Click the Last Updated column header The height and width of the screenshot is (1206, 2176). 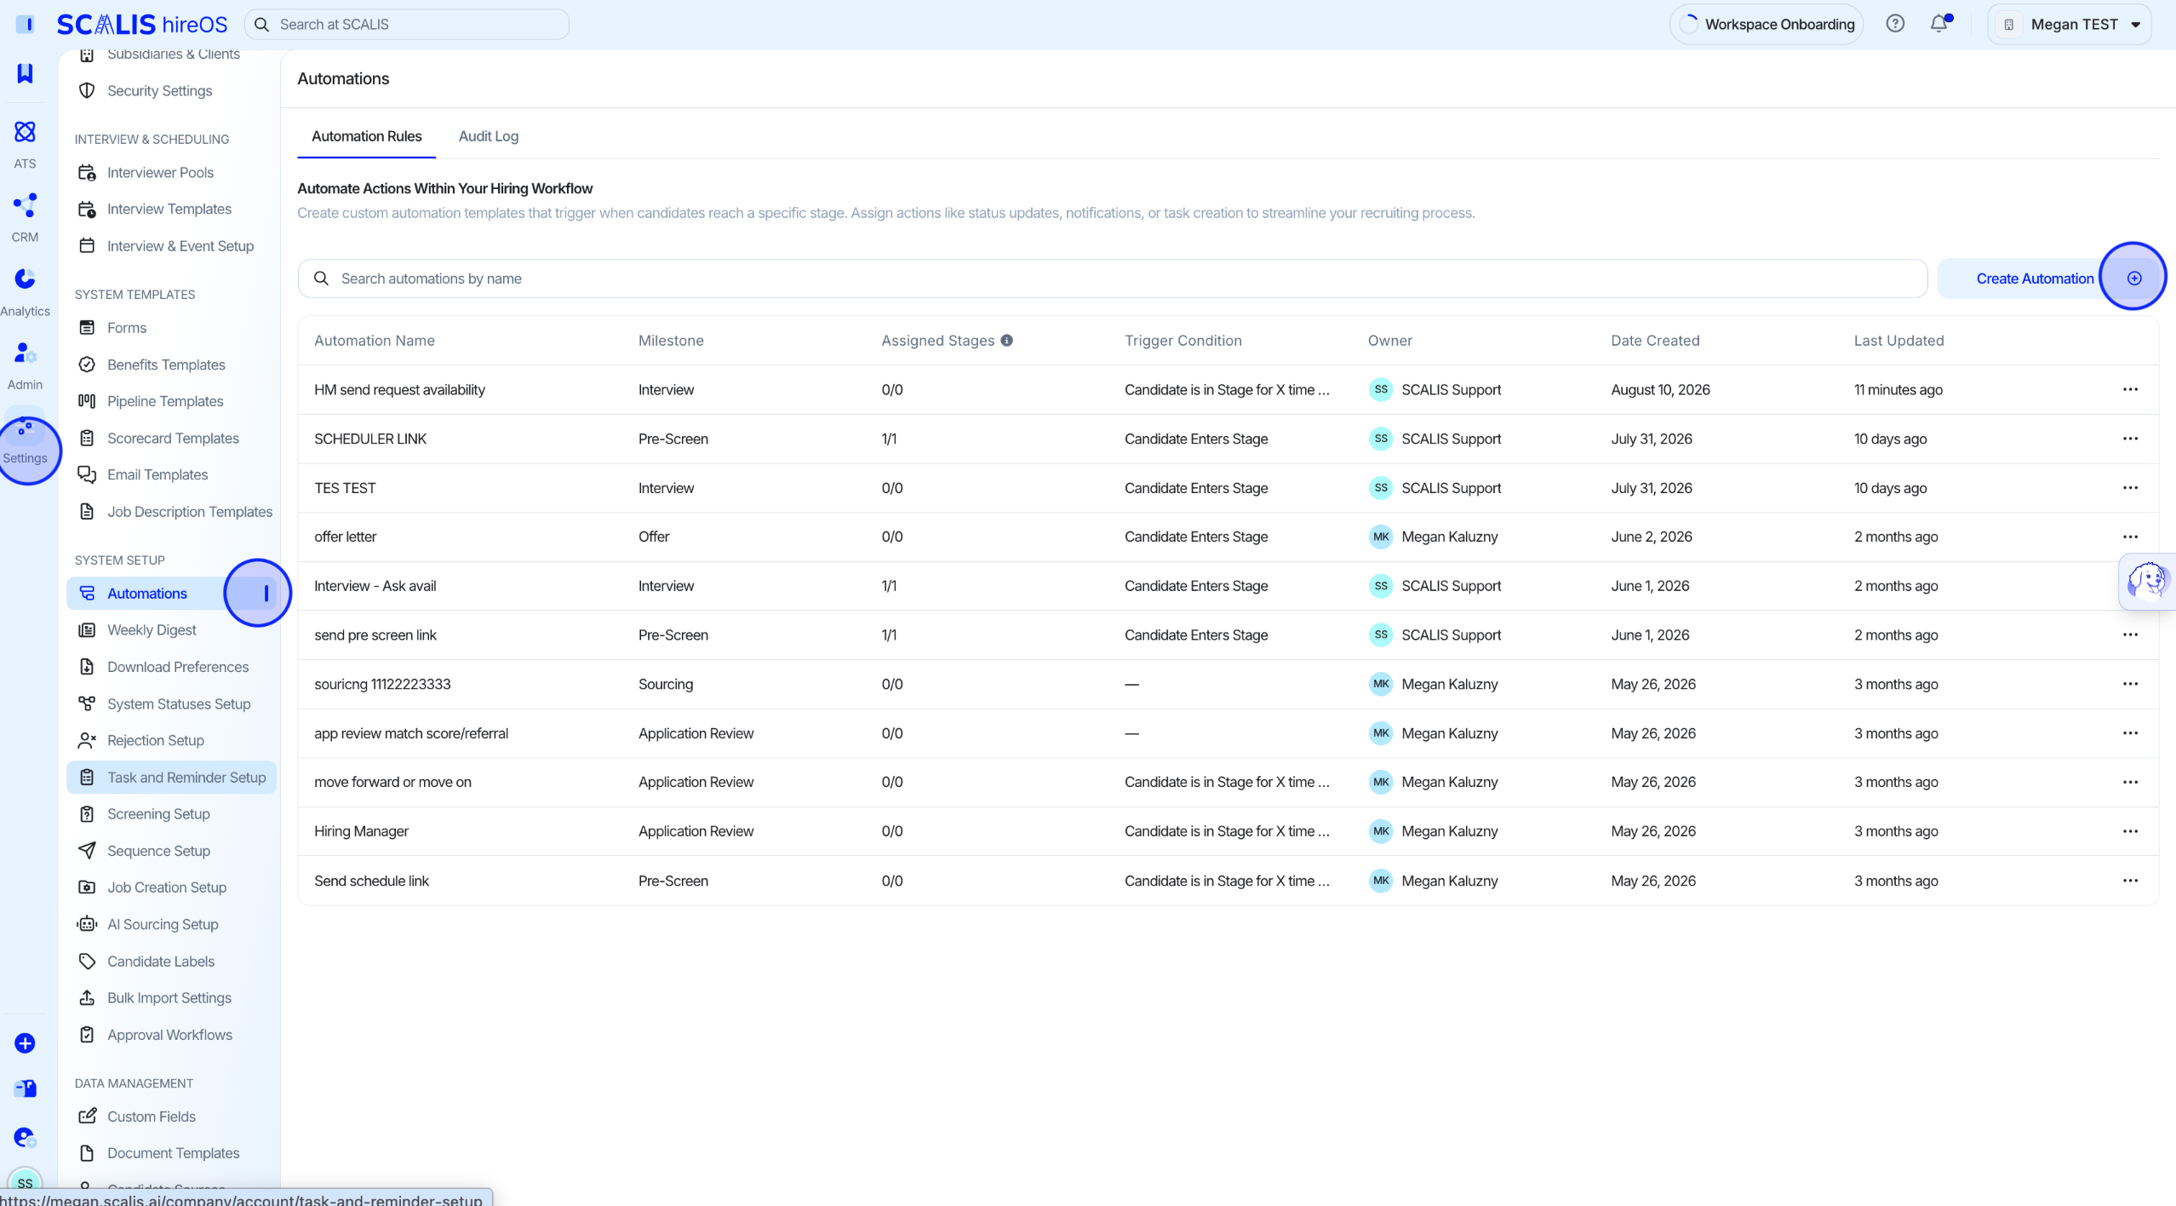tap(1898, 341)
